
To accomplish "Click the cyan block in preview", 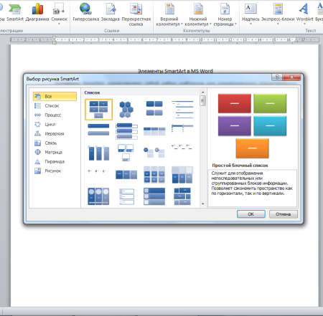I will pyautogui.click(x=270, y=125).
